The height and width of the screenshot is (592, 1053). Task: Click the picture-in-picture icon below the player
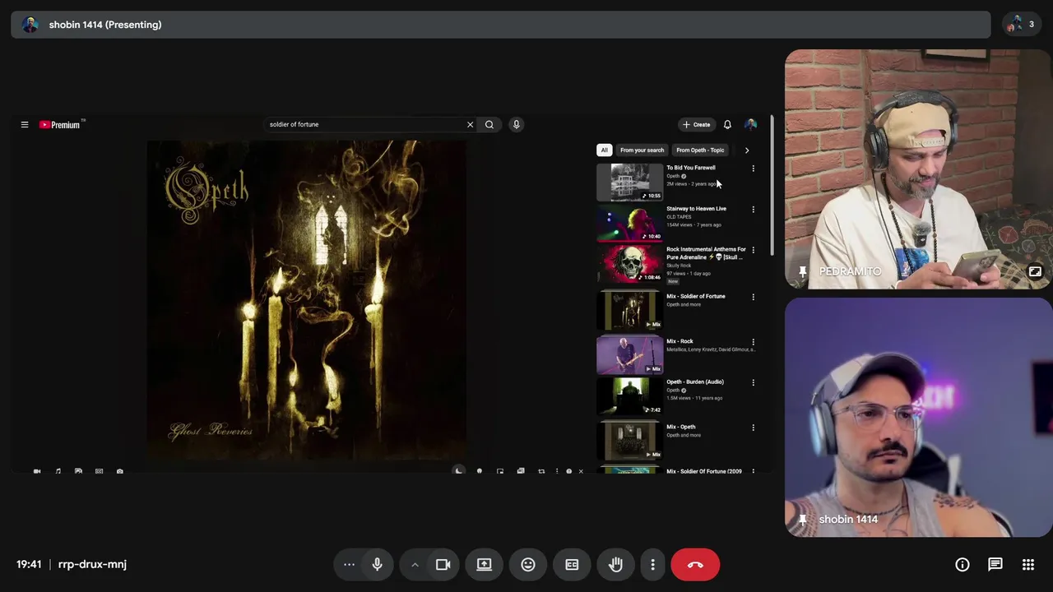point(500,472)
